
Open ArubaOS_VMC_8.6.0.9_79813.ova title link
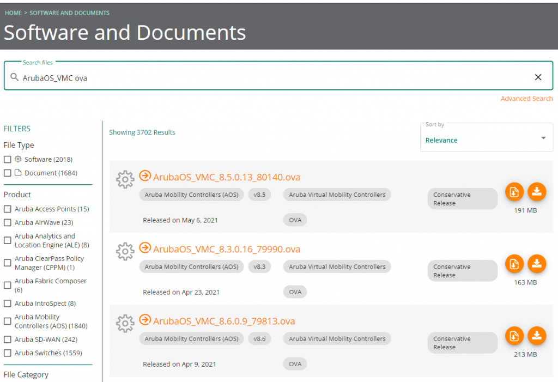[x=224, y=321]
